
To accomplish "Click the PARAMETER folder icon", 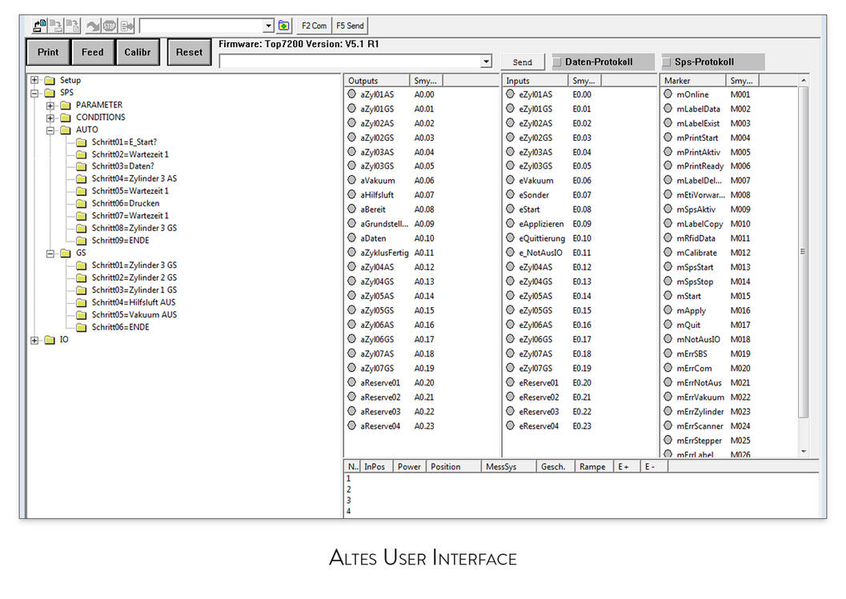I will (66, 105).
